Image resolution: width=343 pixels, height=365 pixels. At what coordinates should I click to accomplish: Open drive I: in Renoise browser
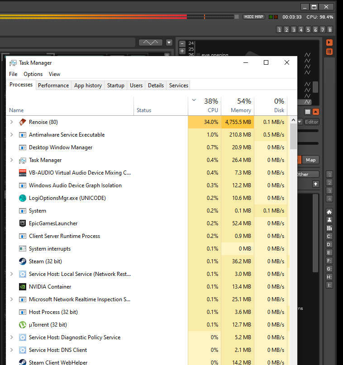329,285
